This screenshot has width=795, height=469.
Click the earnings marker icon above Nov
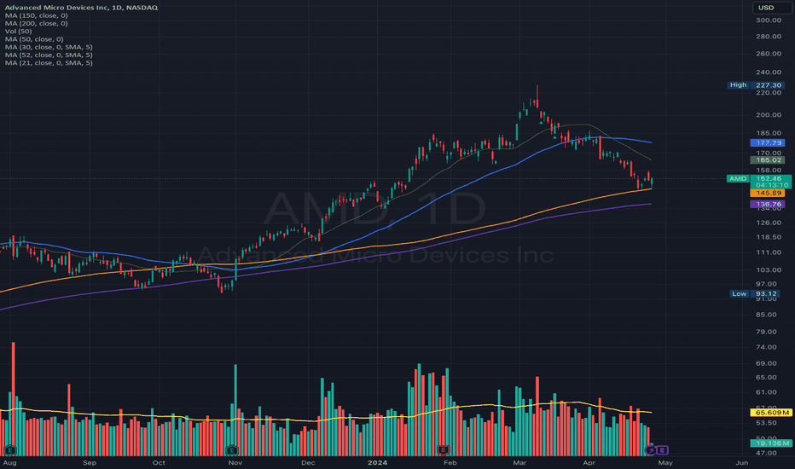pyautogui.click(x=232, y=449)
